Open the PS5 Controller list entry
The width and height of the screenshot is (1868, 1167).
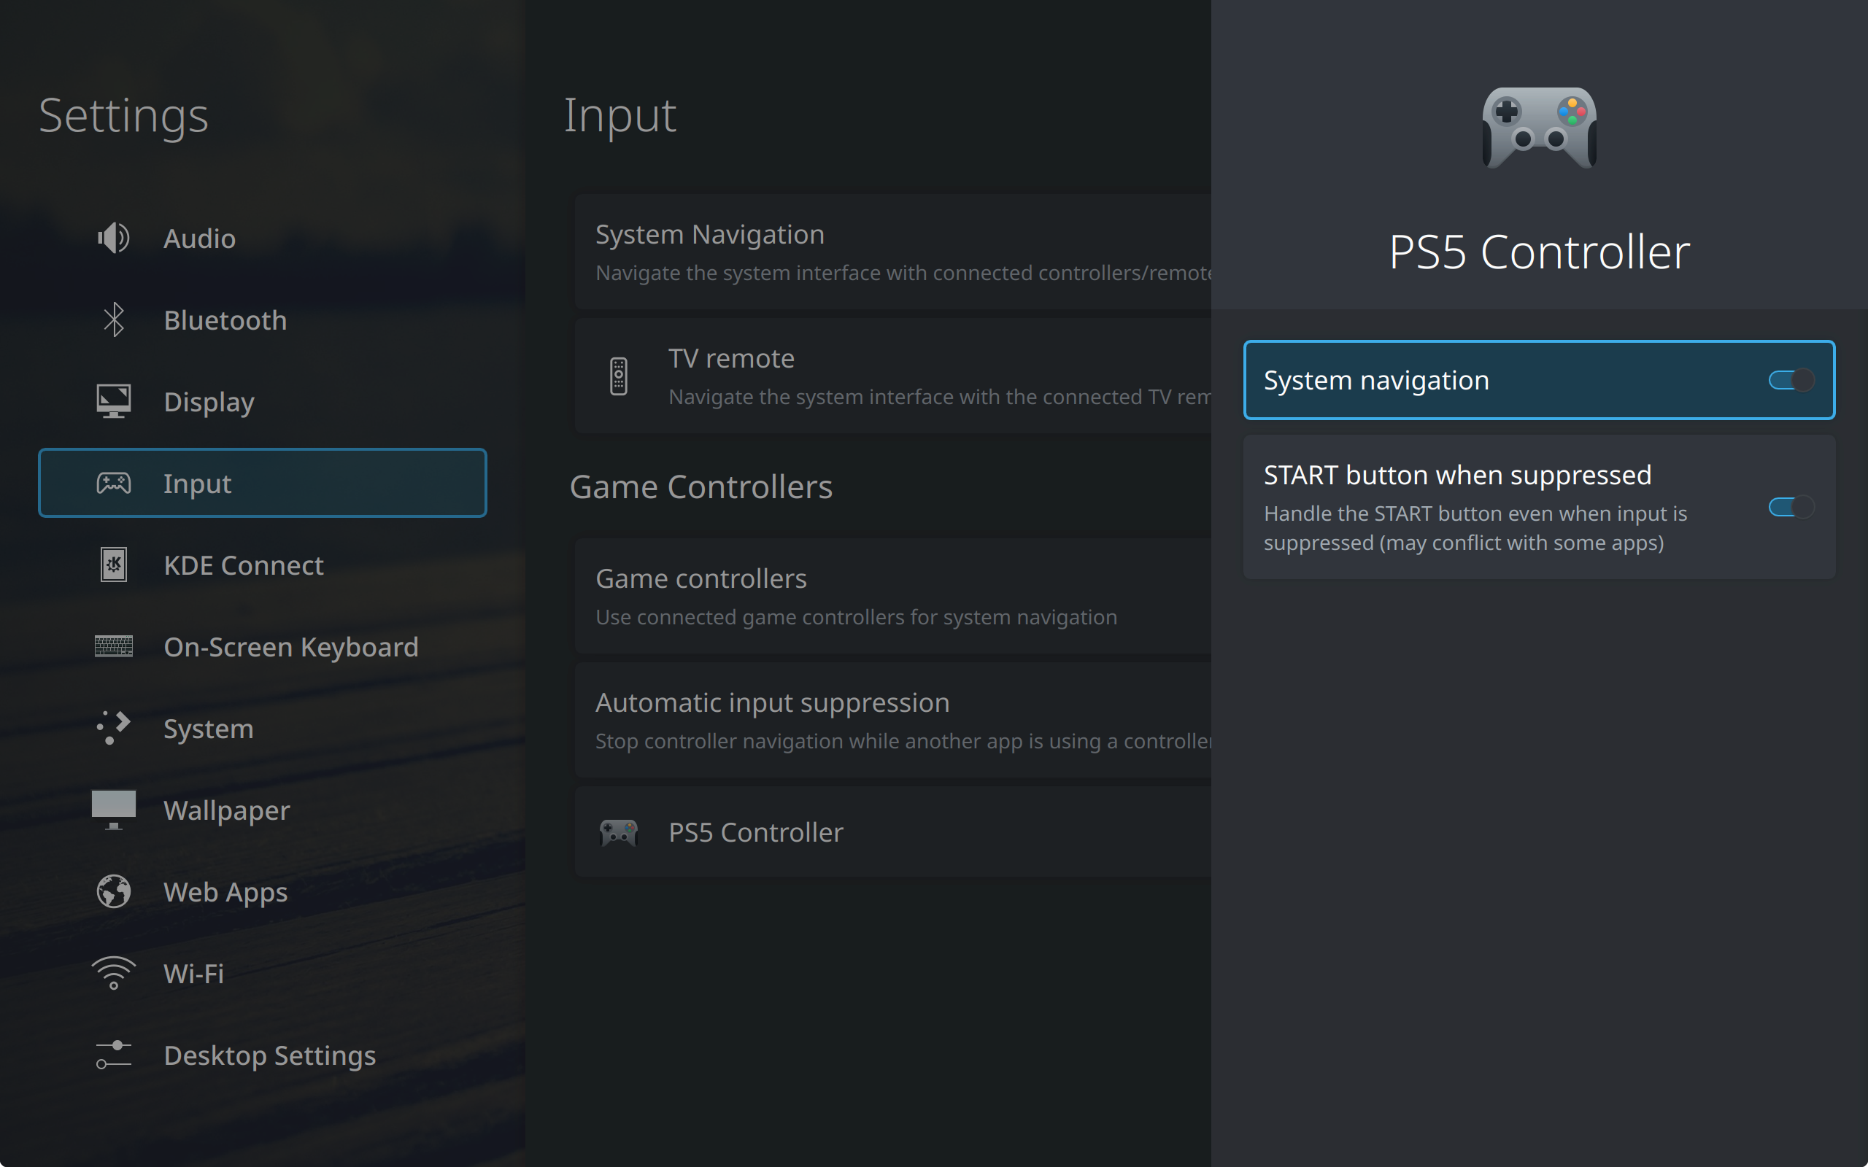[893, 832]
